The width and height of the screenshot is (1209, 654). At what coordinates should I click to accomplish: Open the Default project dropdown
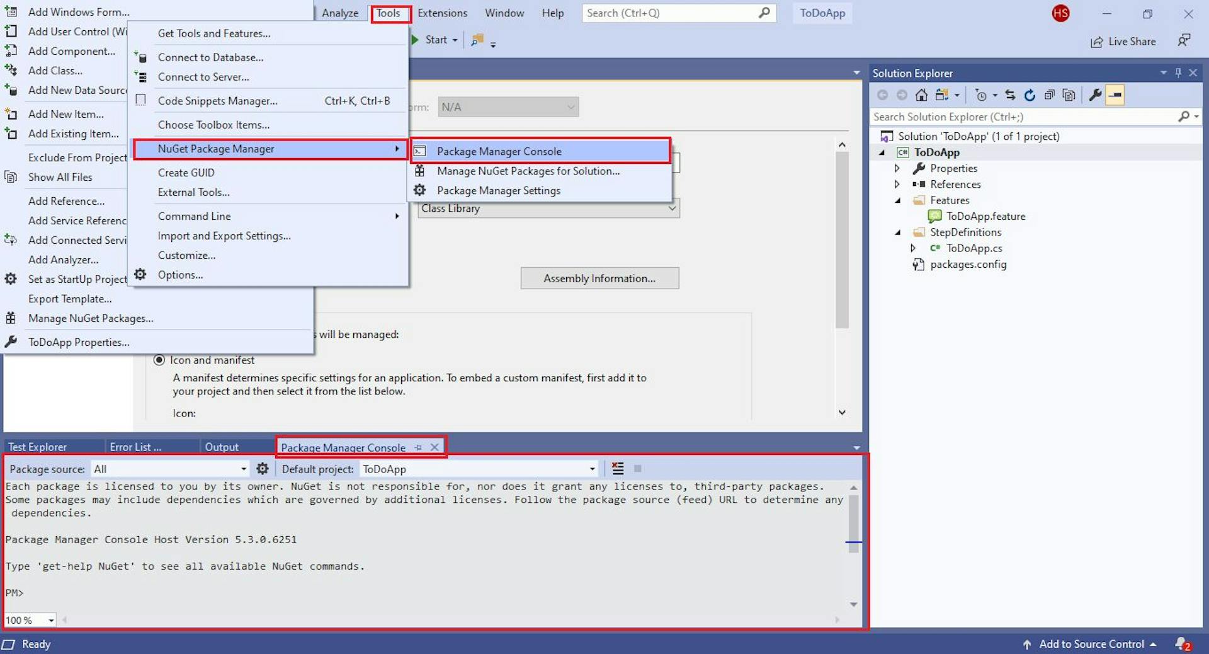tap(591, 469)
